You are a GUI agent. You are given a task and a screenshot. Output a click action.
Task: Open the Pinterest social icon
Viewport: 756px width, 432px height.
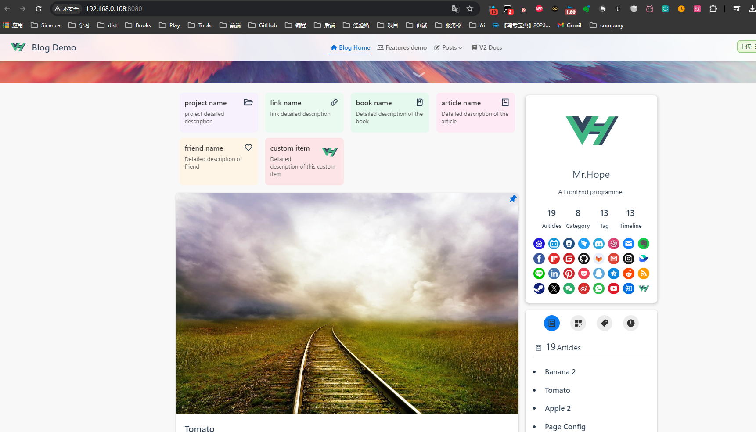[x=569, y=274]
